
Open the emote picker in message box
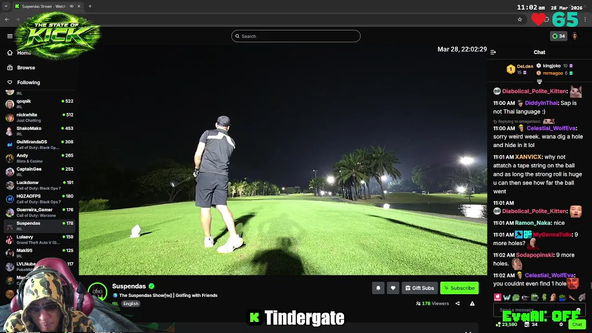578,310
